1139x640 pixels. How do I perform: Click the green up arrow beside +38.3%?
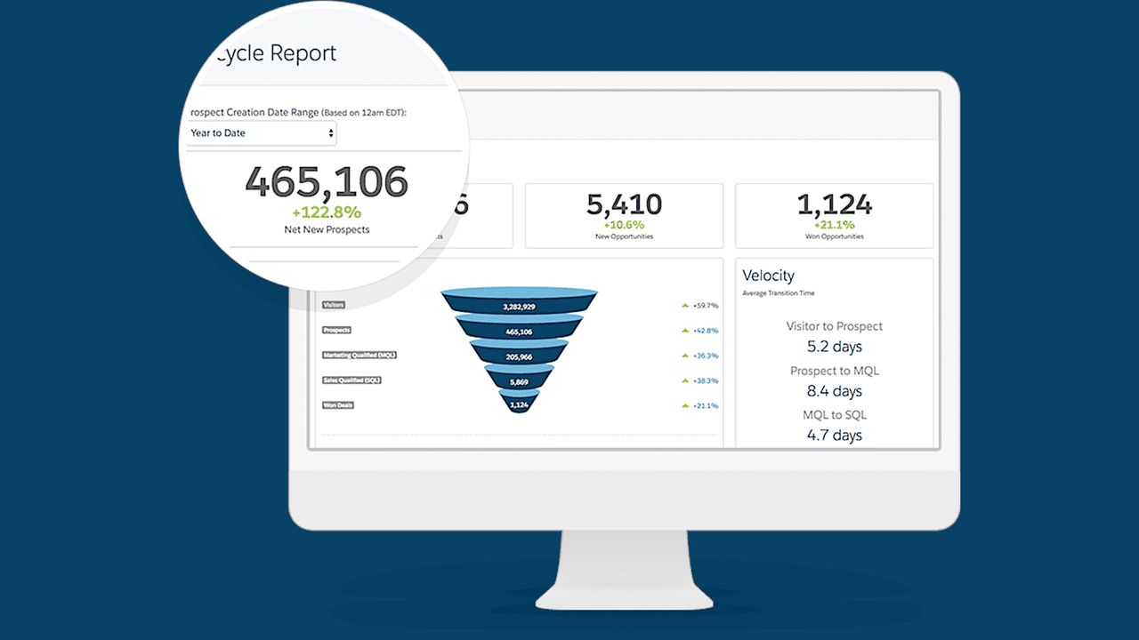[x=685, y=380]
